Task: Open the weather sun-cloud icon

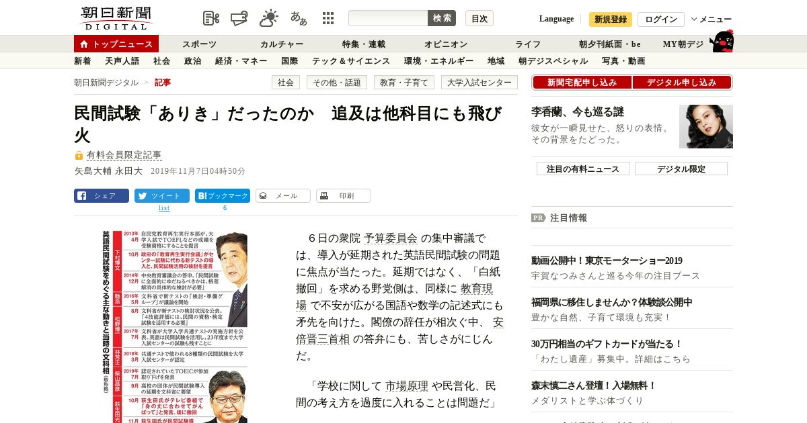Action: pyautogui.click(x=269, y=18)
